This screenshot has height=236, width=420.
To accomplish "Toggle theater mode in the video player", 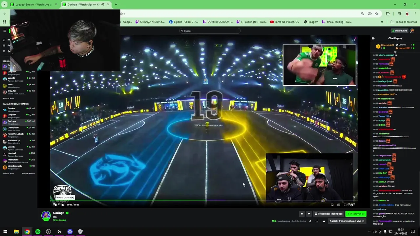I will [339, 205].
